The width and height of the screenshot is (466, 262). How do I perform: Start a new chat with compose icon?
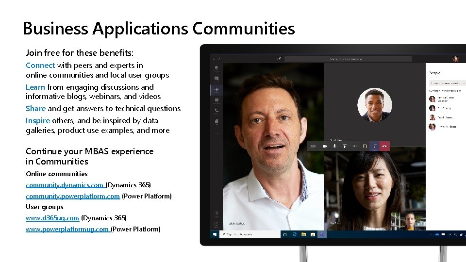(x=279, y=59)
